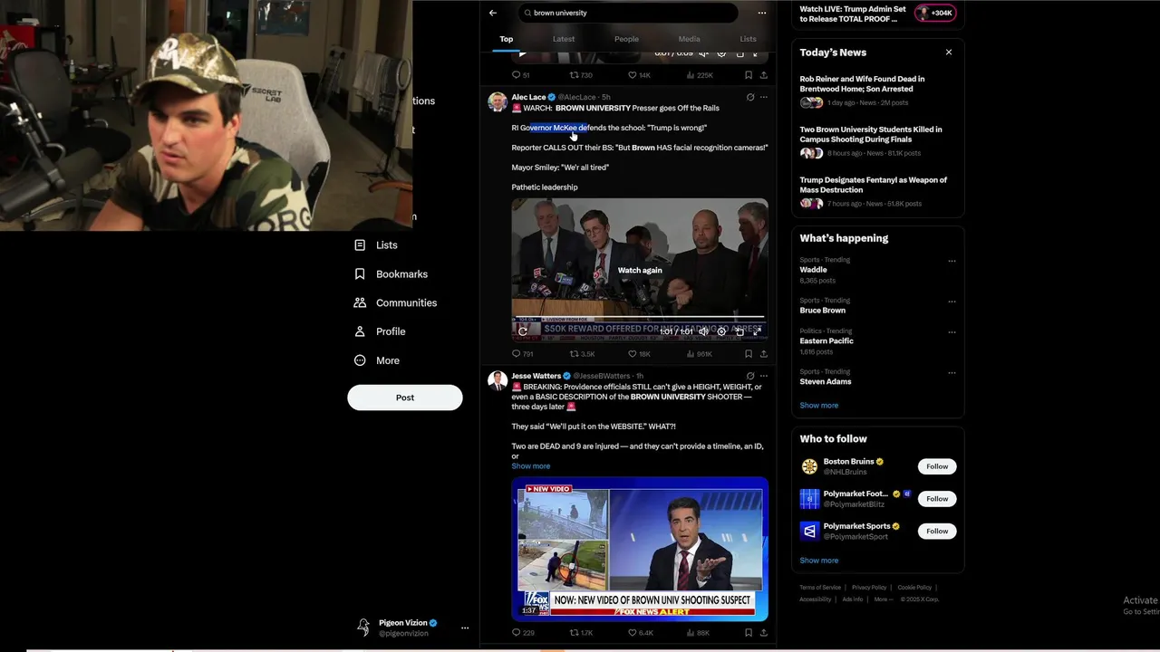Seek on the Alec Lace video progress bar
The height and width of the screenshot is (652, 1160).
(x=640, y=318)
